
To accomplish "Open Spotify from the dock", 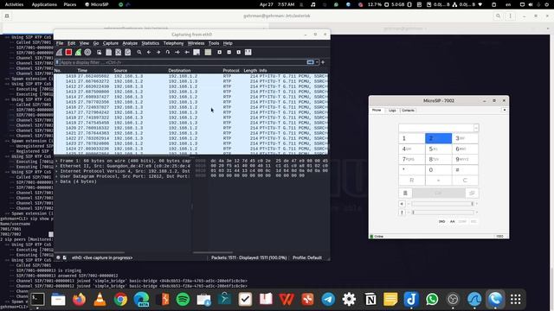I will point(183,300).
